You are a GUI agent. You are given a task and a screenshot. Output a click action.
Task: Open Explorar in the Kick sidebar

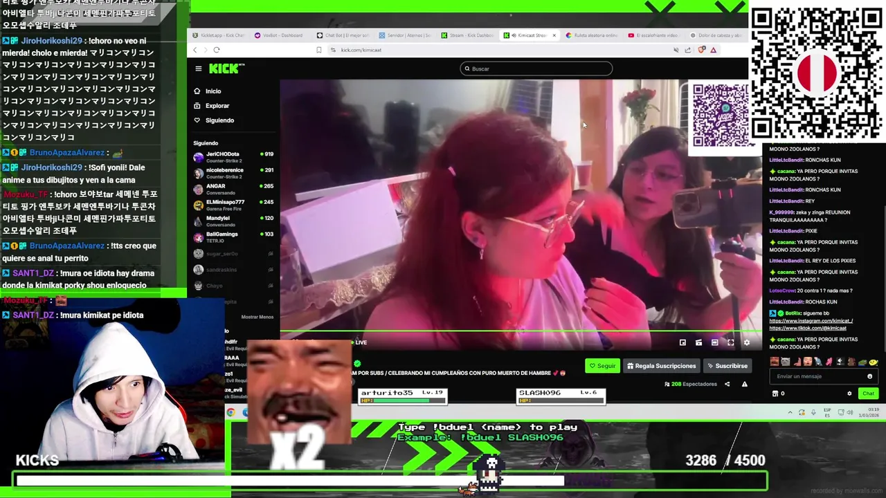[211, 106]
